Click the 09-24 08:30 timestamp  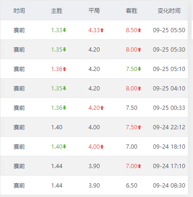tap(169, 186)
